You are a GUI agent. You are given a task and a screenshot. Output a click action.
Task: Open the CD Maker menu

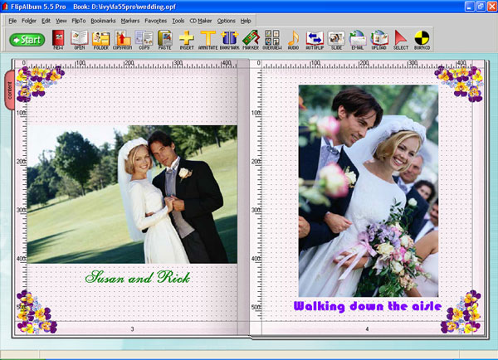click(200, 21)
